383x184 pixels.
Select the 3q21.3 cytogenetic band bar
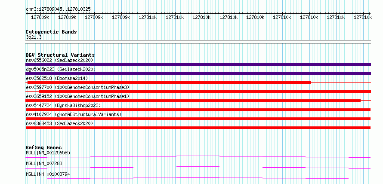[x=198, y=42]
